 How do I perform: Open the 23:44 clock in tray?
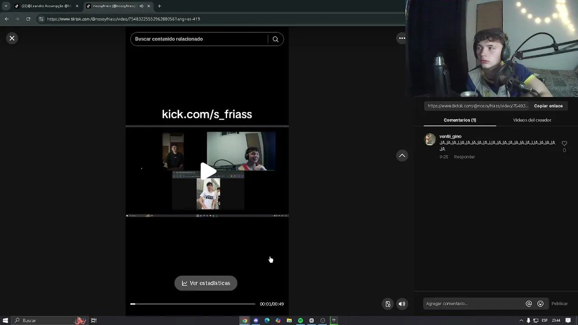tap(556, 320)
